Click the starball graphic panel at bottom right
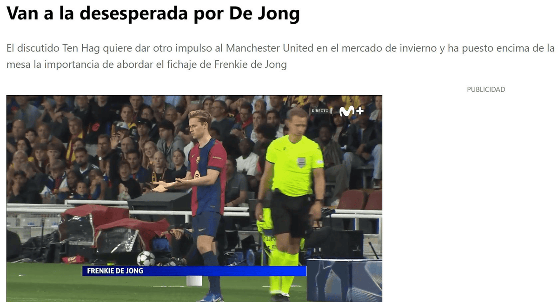 click(x=345, y=281)
